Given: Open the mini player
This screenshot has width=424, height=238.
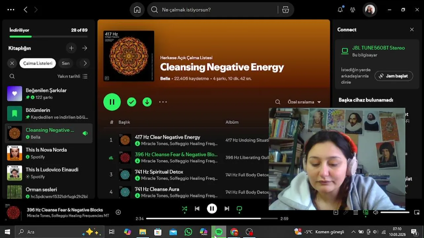Looking at the screenshot, I should (x=417, y=213).
